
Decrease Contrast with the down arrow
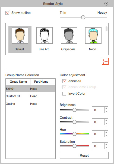click(x=106, y=124)
